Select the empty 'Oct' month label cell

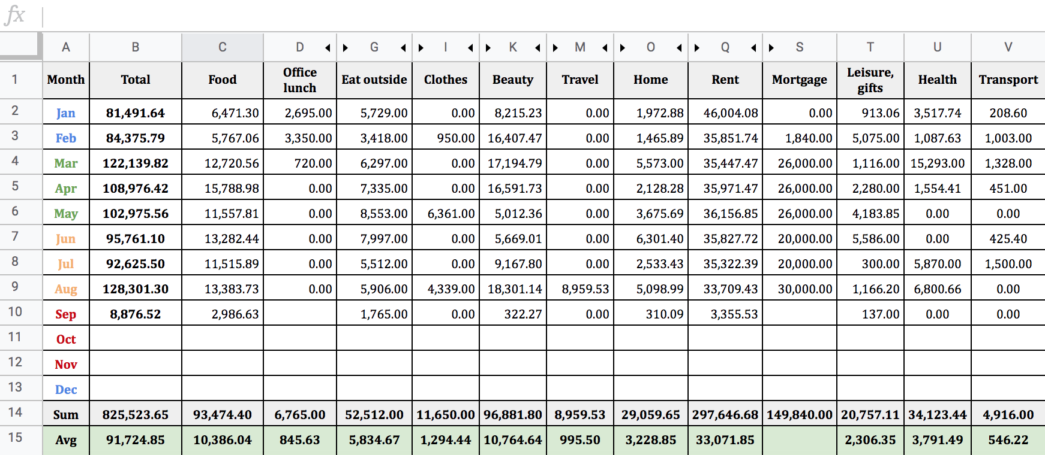[x=66, y=339]
